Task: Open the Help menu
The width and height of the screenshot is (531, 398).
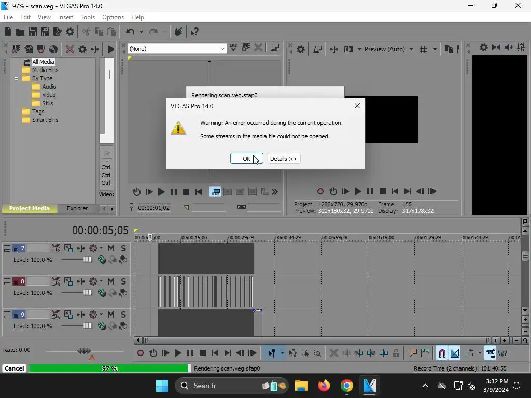Action: pyautogui.click(x=137, y=17)
